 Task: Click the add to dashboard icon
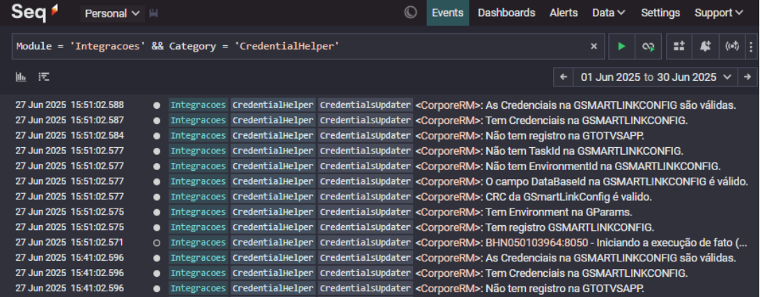tap(679, 47)
